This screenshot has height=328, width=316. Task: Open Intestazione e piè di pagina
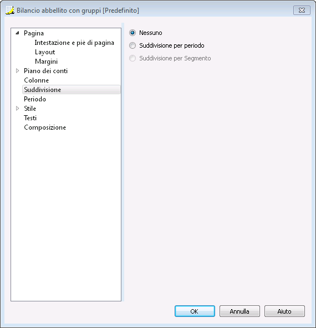click(x=74, y=43)
